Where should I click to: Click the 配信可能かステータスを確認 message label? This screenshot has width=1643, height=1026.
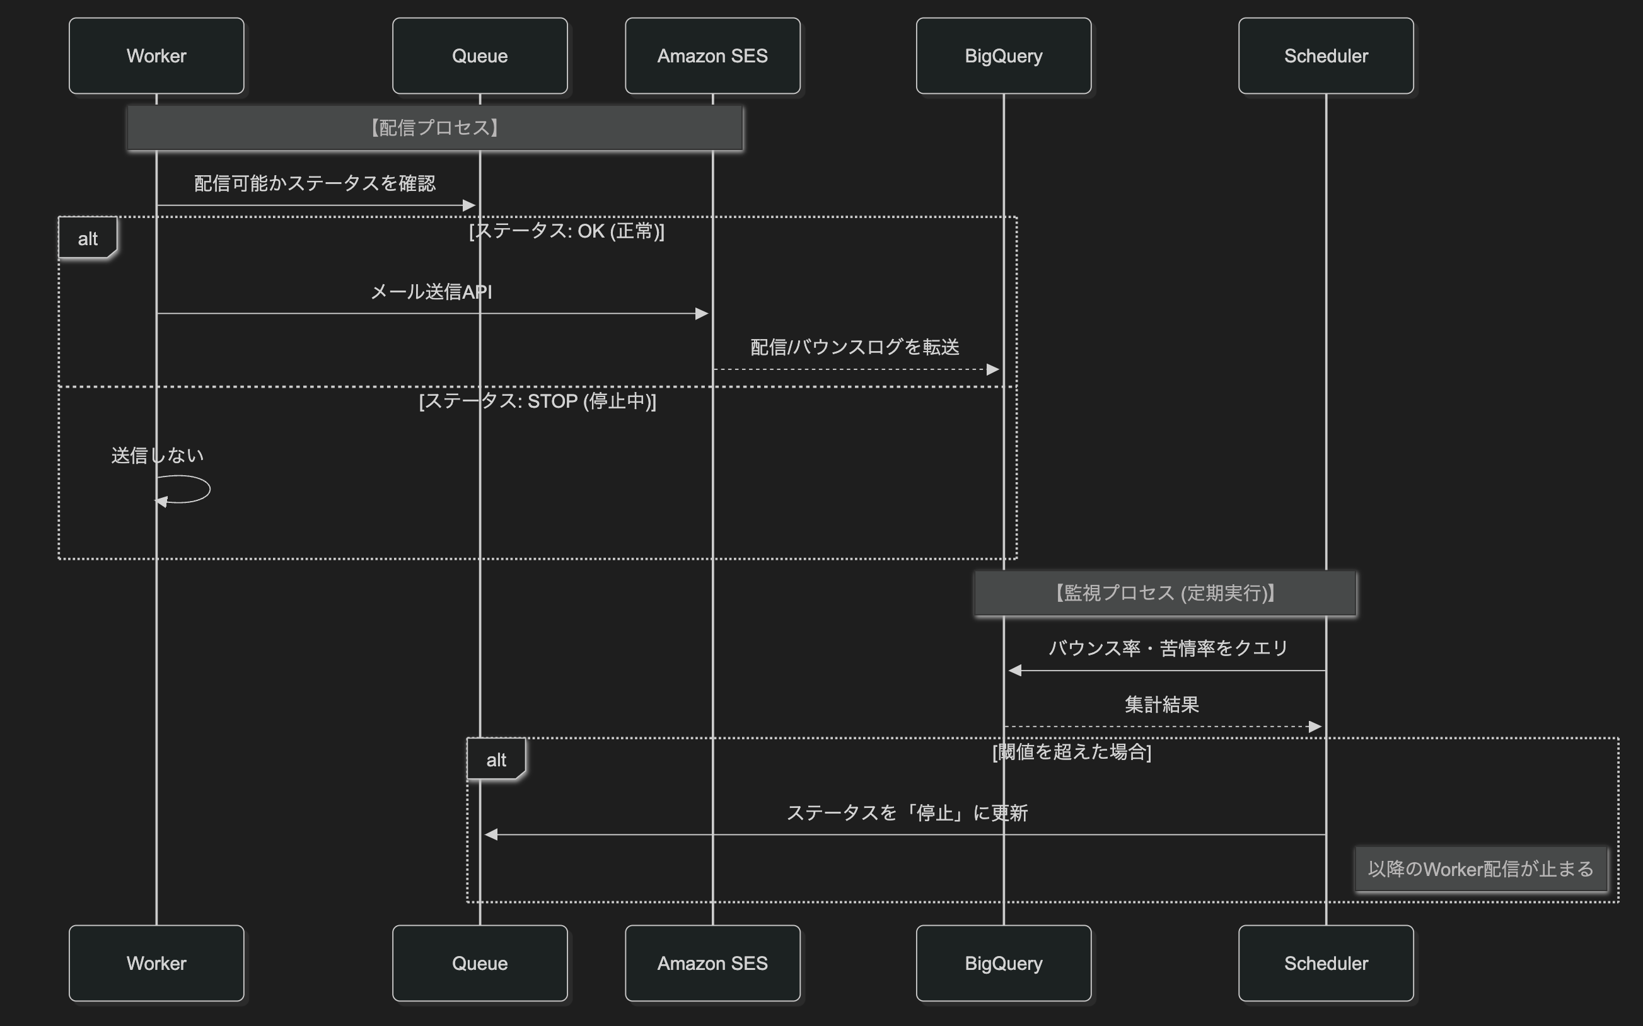pyautogui.click(x=315, y=183)
